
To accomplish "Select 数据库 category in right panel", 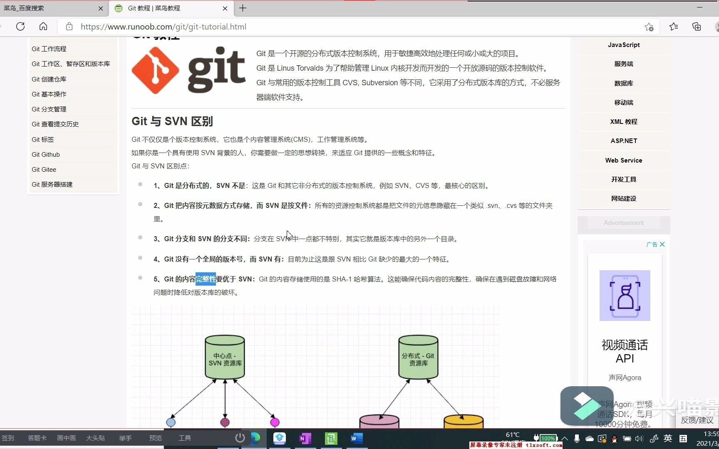I will [624, 83].
